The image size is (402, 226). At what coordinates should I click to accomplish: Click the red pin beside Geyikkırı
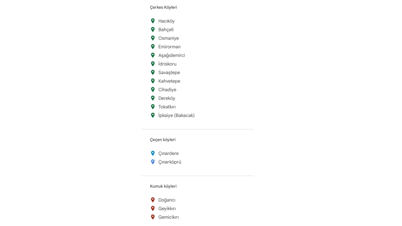[153, 208]
